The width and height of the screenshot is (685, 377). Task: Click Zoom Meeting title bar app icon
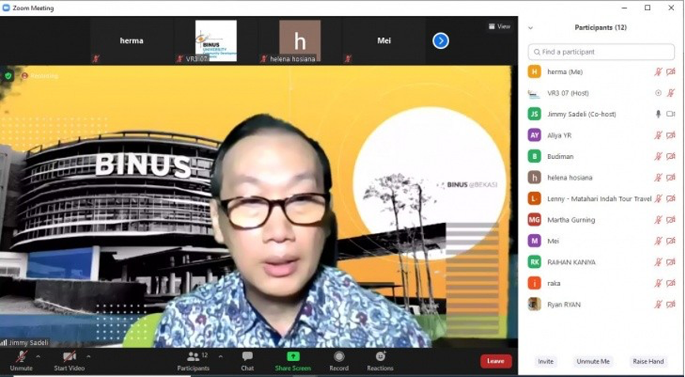(6, 8)
